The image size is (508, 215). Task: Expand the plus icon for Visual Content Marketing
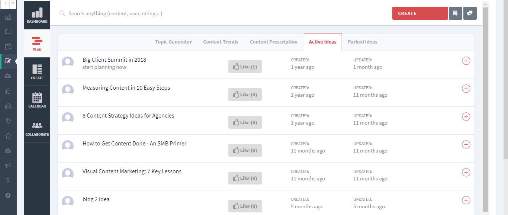[466, 173]
